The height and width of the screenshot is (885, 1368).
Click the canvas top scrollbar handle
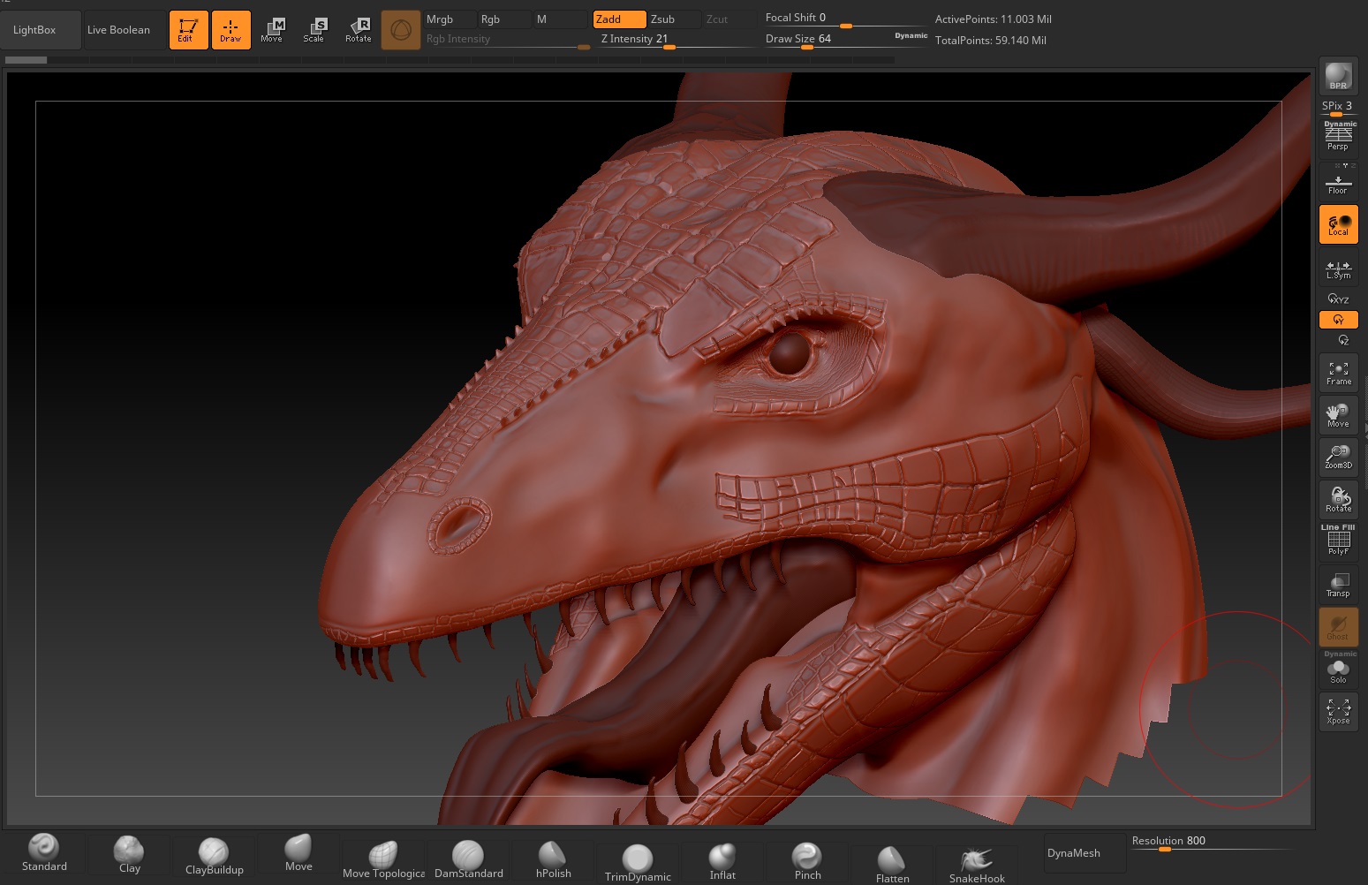pos(26,60)
